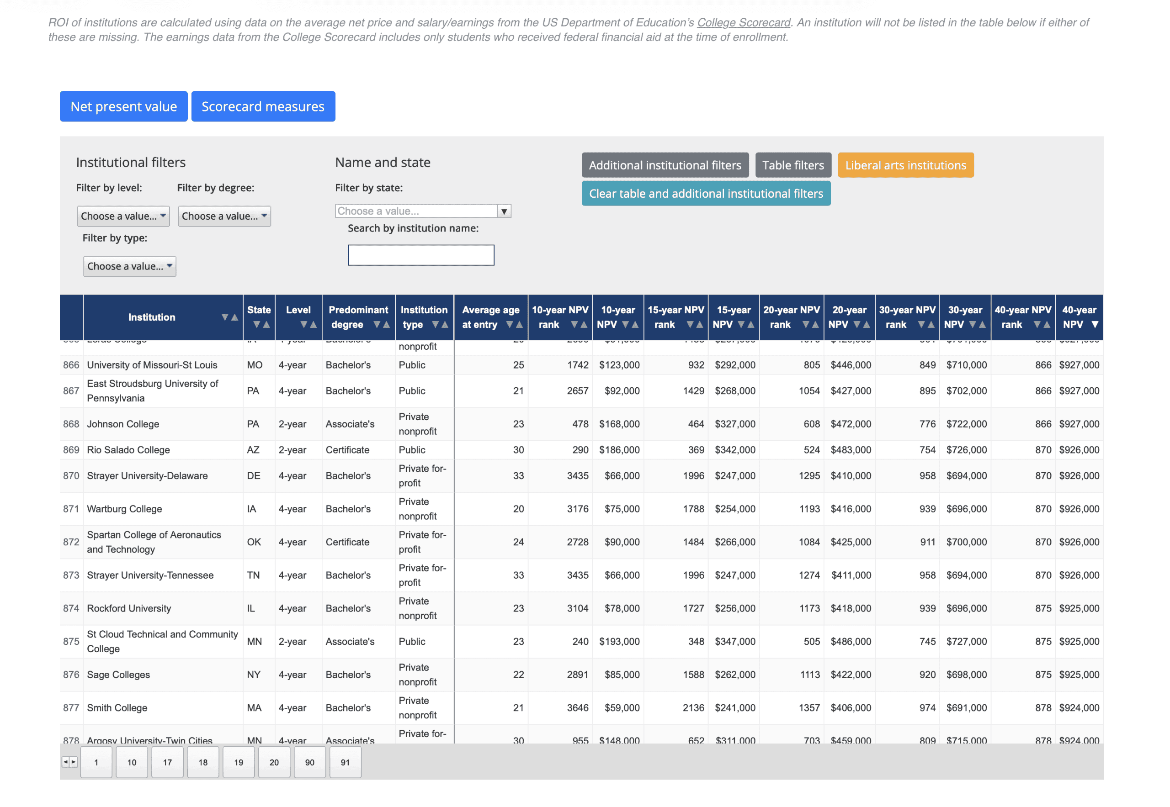Screen dimensions: 1170x807
Task: Sort 10-year NPV rank descending
Action: pos(574,325)
